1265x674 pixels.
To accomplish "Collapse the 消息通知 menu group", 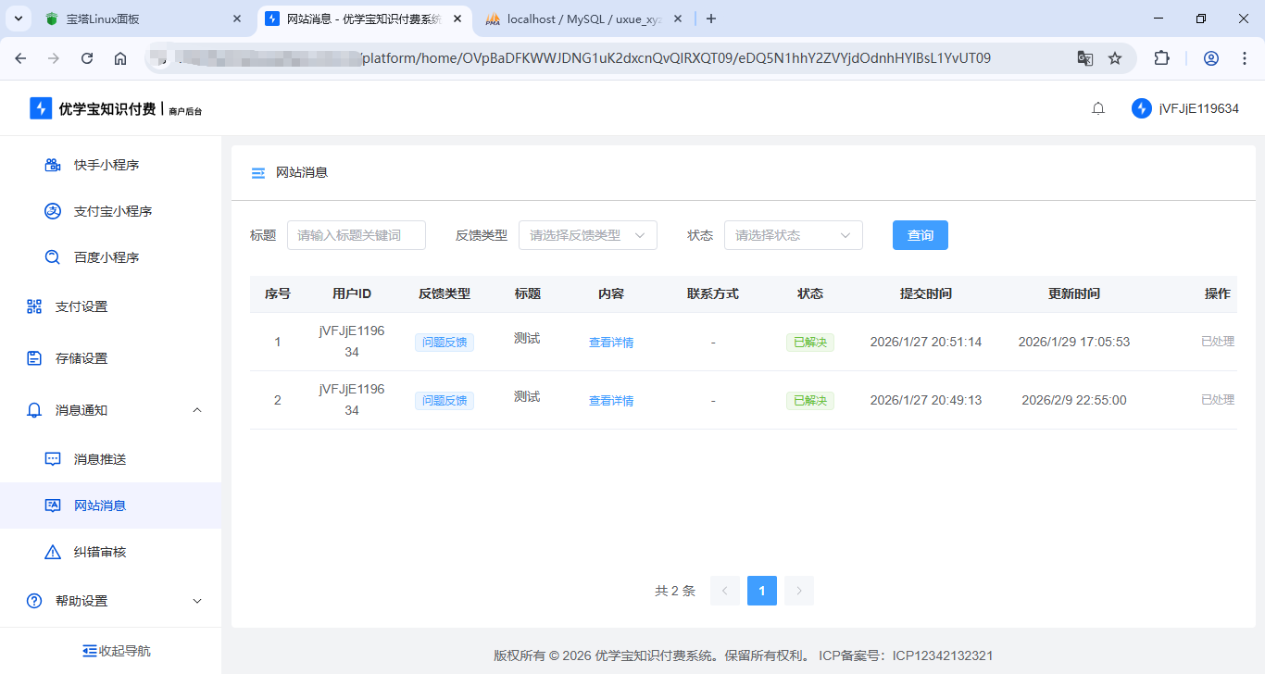I will click(196, 410).
